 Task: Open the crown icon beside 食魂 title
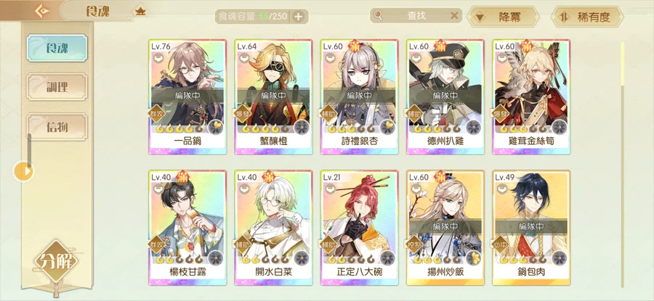tap(140, 12)
